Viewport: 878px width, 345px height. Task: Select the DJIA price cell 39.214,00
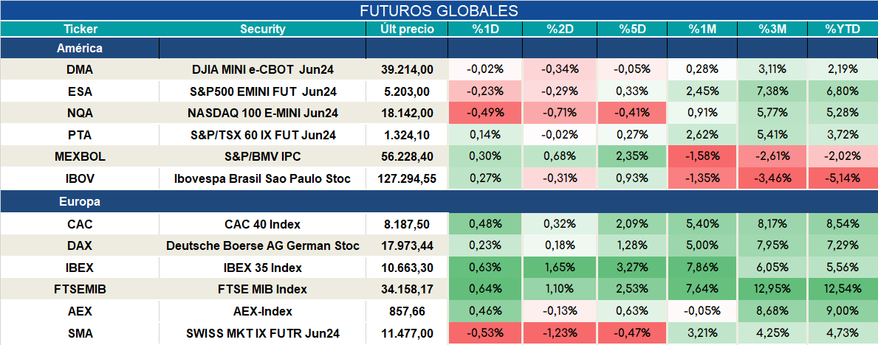(407, 69)
